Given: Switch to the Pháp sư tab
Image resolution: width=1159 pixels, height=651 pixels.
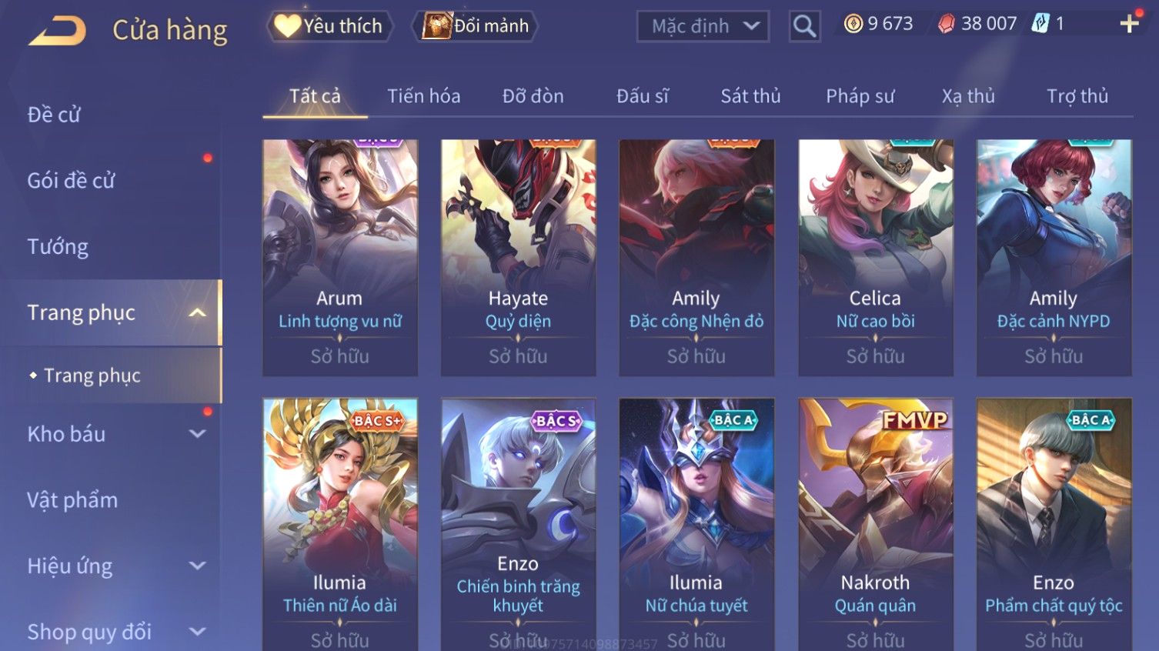Looking at the screenshot, I should [860, 96].
